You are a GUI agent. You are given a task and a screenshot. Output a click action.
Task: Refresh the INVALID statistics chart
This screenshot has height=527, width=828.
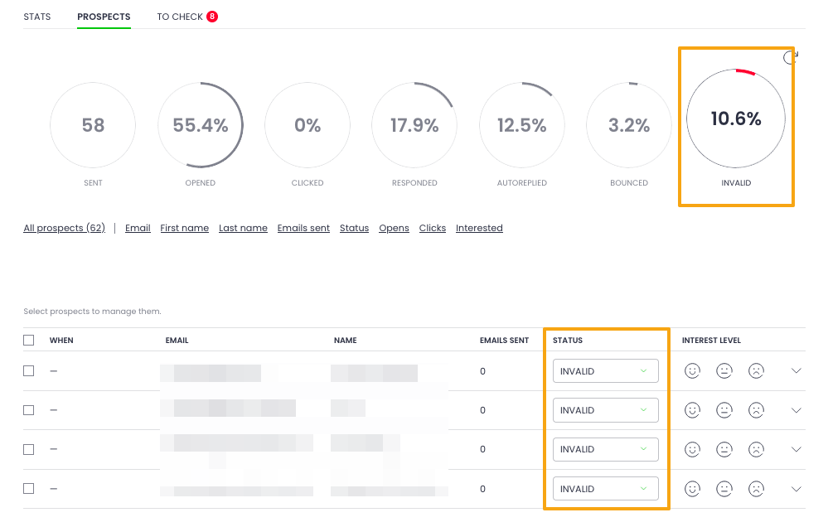point(788,57)
